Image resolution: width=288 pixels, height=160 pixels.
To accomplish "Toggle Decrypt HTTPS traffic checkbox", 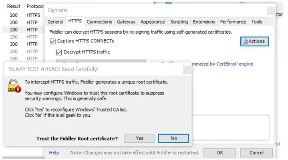I will (59, 52).
